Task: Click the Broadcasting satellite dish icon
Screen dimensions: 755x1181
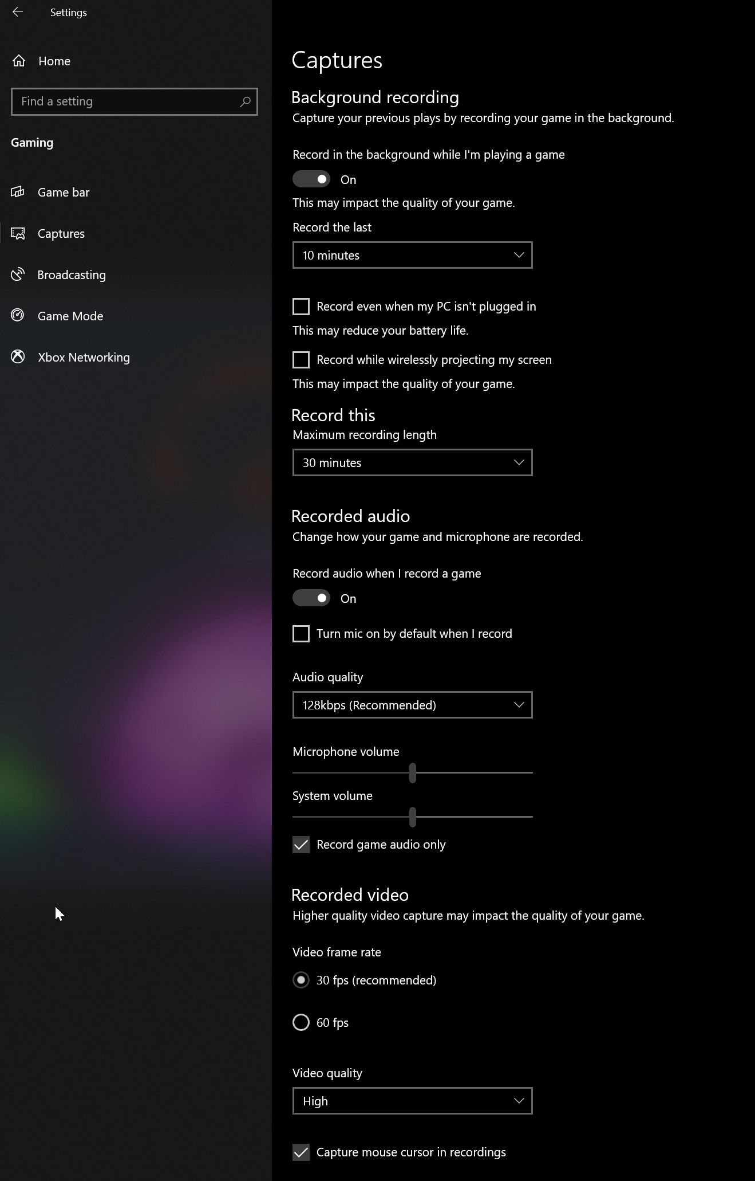Action: [18, 274]
